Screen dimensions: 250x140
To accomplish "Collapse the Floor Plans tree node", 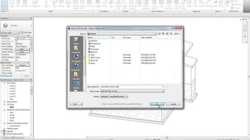I will coord(4,83).
